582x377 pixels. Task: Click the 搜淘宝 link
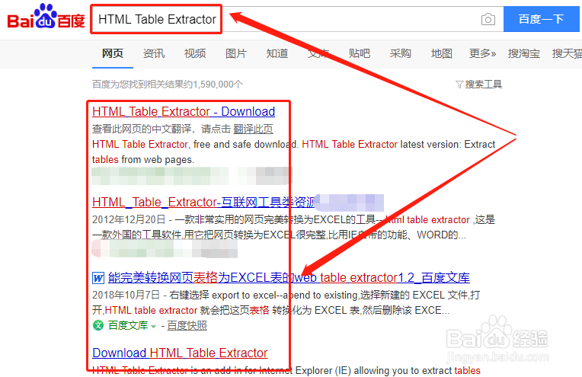(524, 54)
